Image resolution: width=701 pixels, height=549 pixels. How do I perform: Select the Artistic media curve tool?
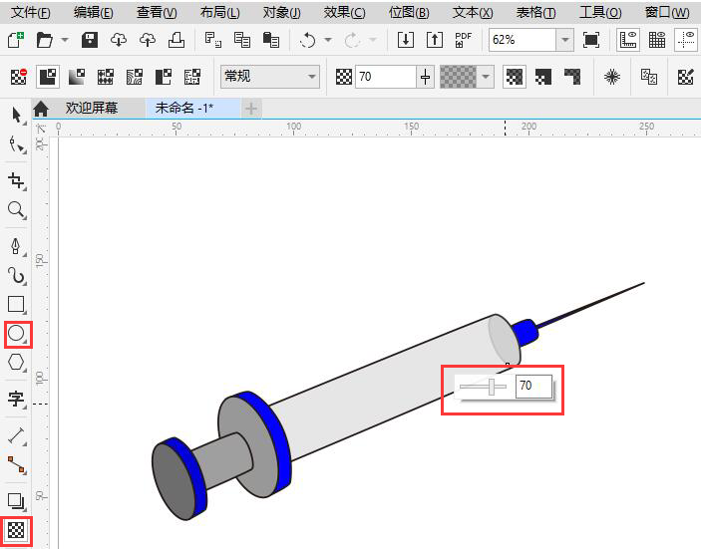(17, 276)
